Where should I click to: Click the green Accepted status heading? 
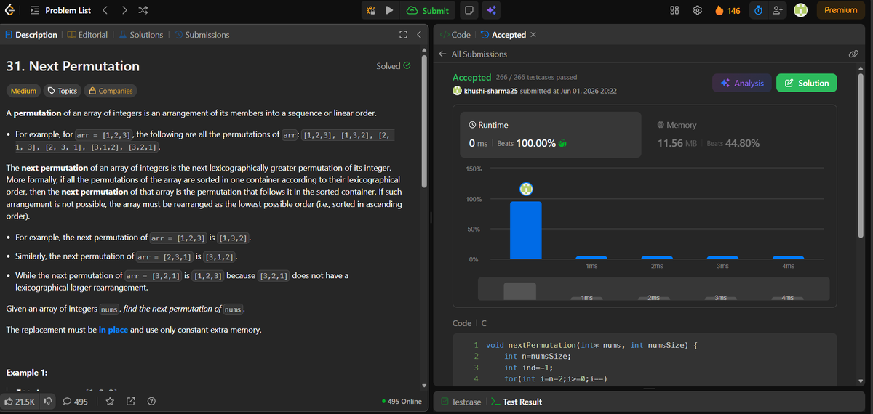click(x=471, y=77)
